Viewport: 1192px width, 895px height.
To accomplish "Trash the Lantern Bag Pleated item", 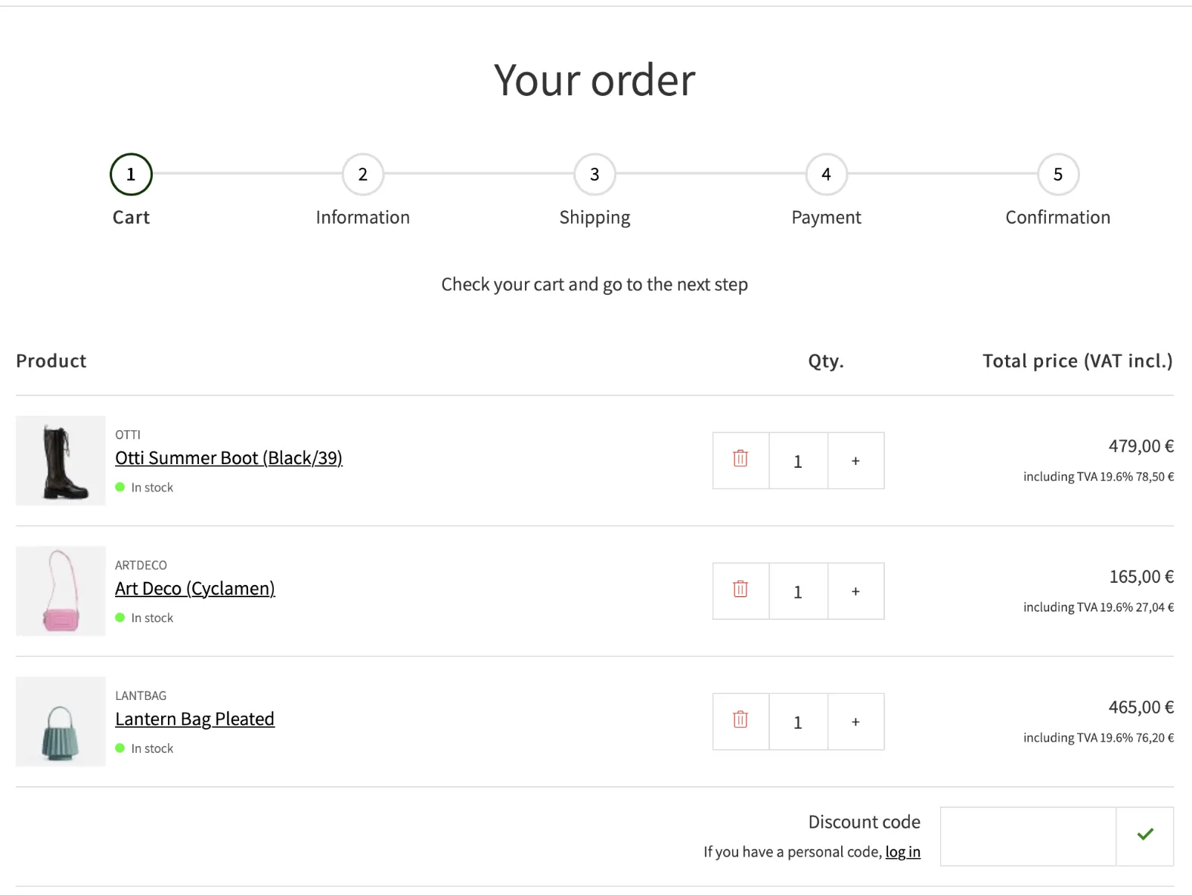I will [x=740, y=721].
